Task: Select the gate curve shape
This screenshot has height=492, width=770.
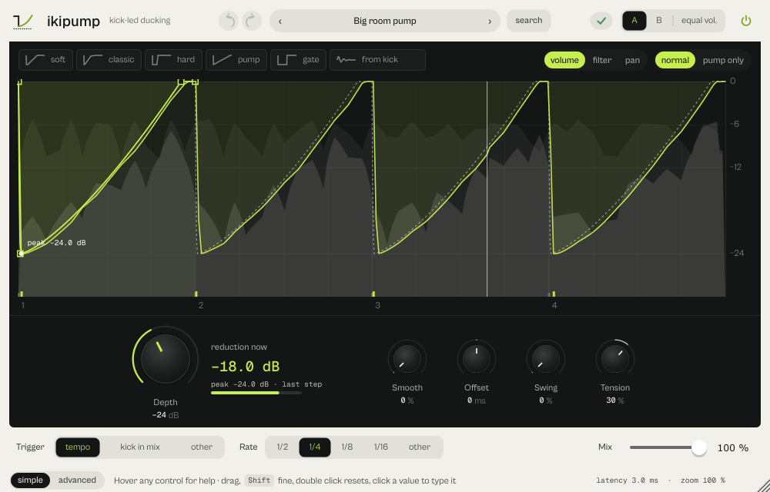Action: click(x=298, y=60)
